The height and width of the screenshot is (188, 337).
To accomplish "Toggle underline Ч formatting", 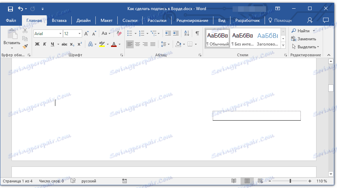I will (53, 44).
